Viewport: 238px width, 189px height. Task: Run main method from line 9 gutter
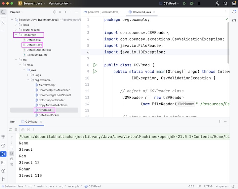[95, 72]
